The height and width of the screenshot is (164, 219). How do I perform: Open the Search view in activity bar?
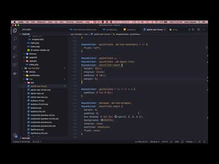click(x=15, y=39)
